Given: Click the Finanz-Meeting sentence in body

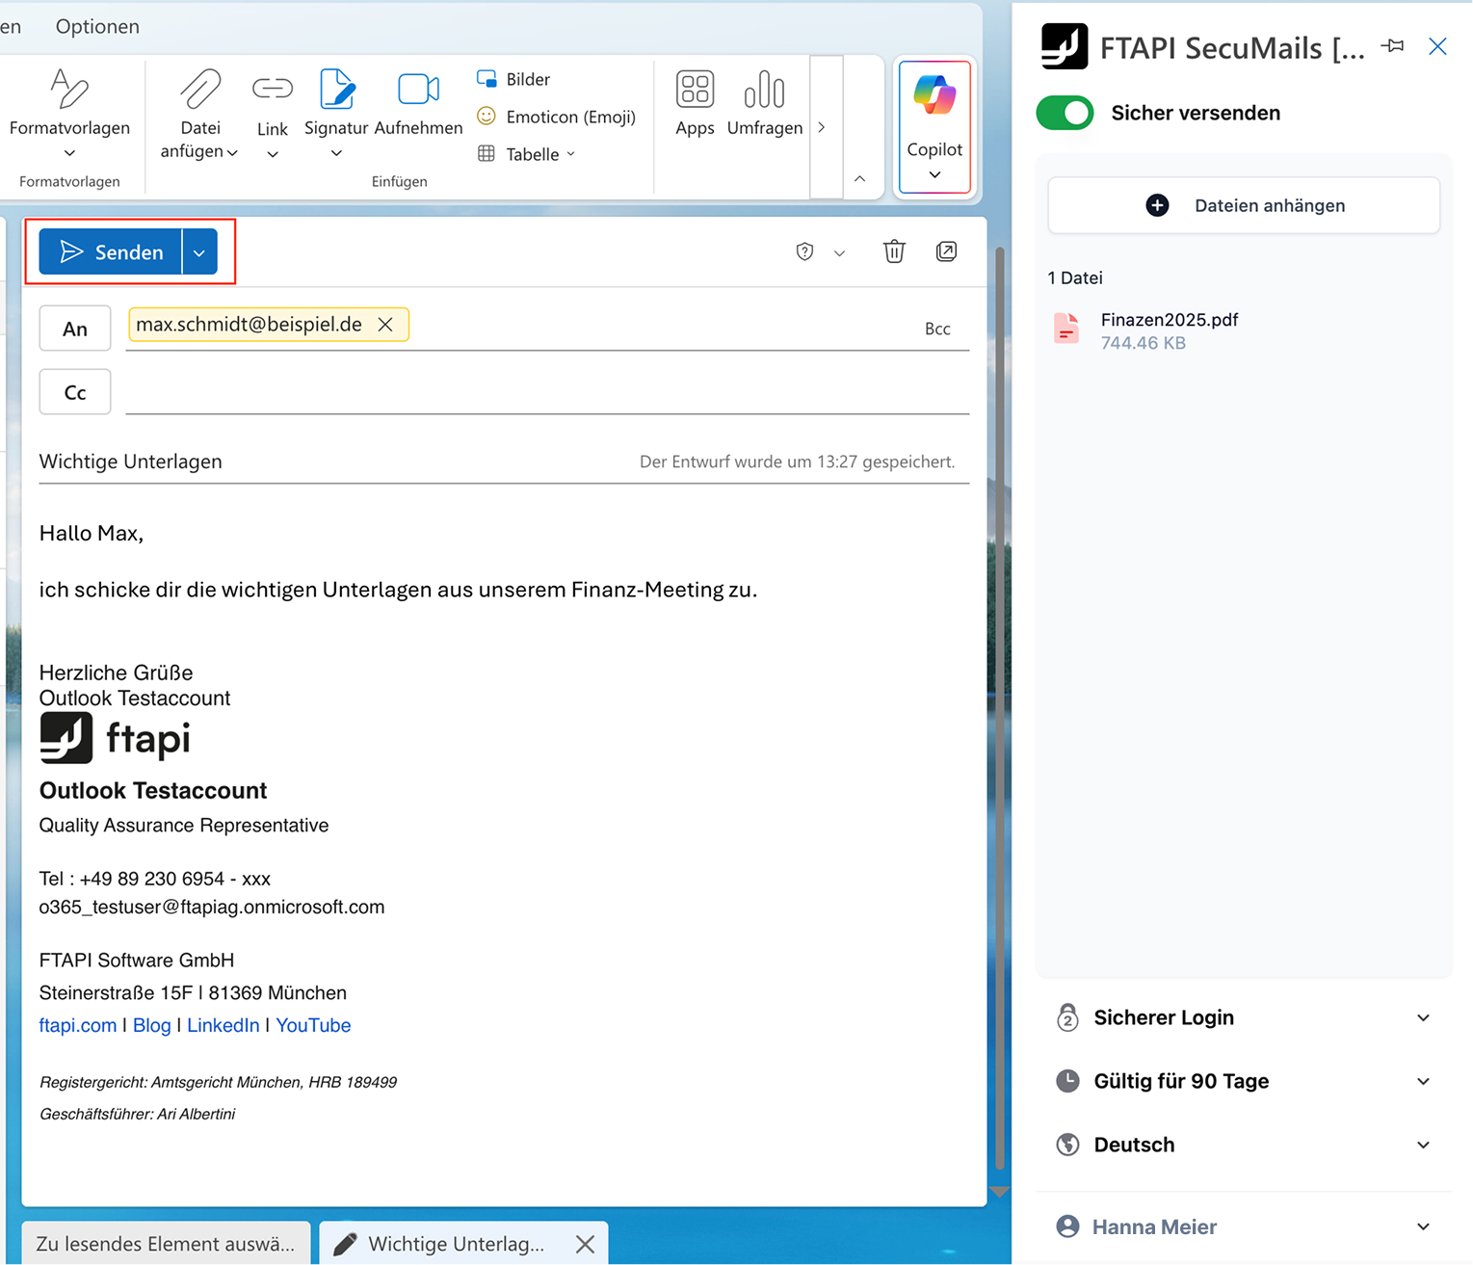Looking at the screenshot, I should point(399,590).
